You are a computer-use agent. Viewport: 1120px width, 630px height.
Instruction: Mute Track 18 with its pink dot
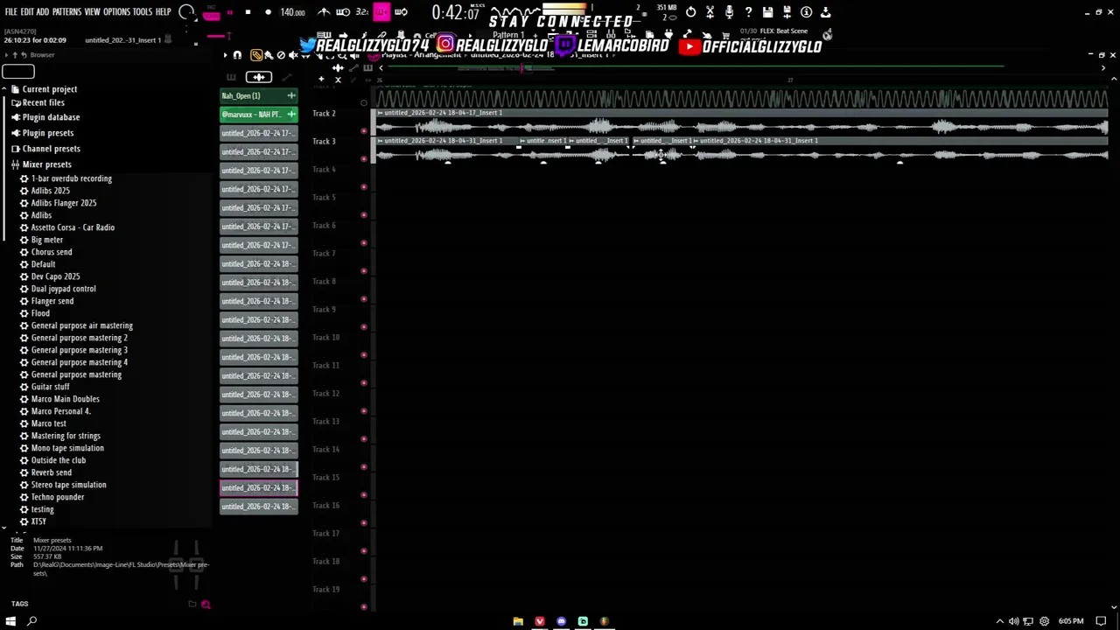pos(364,579)
